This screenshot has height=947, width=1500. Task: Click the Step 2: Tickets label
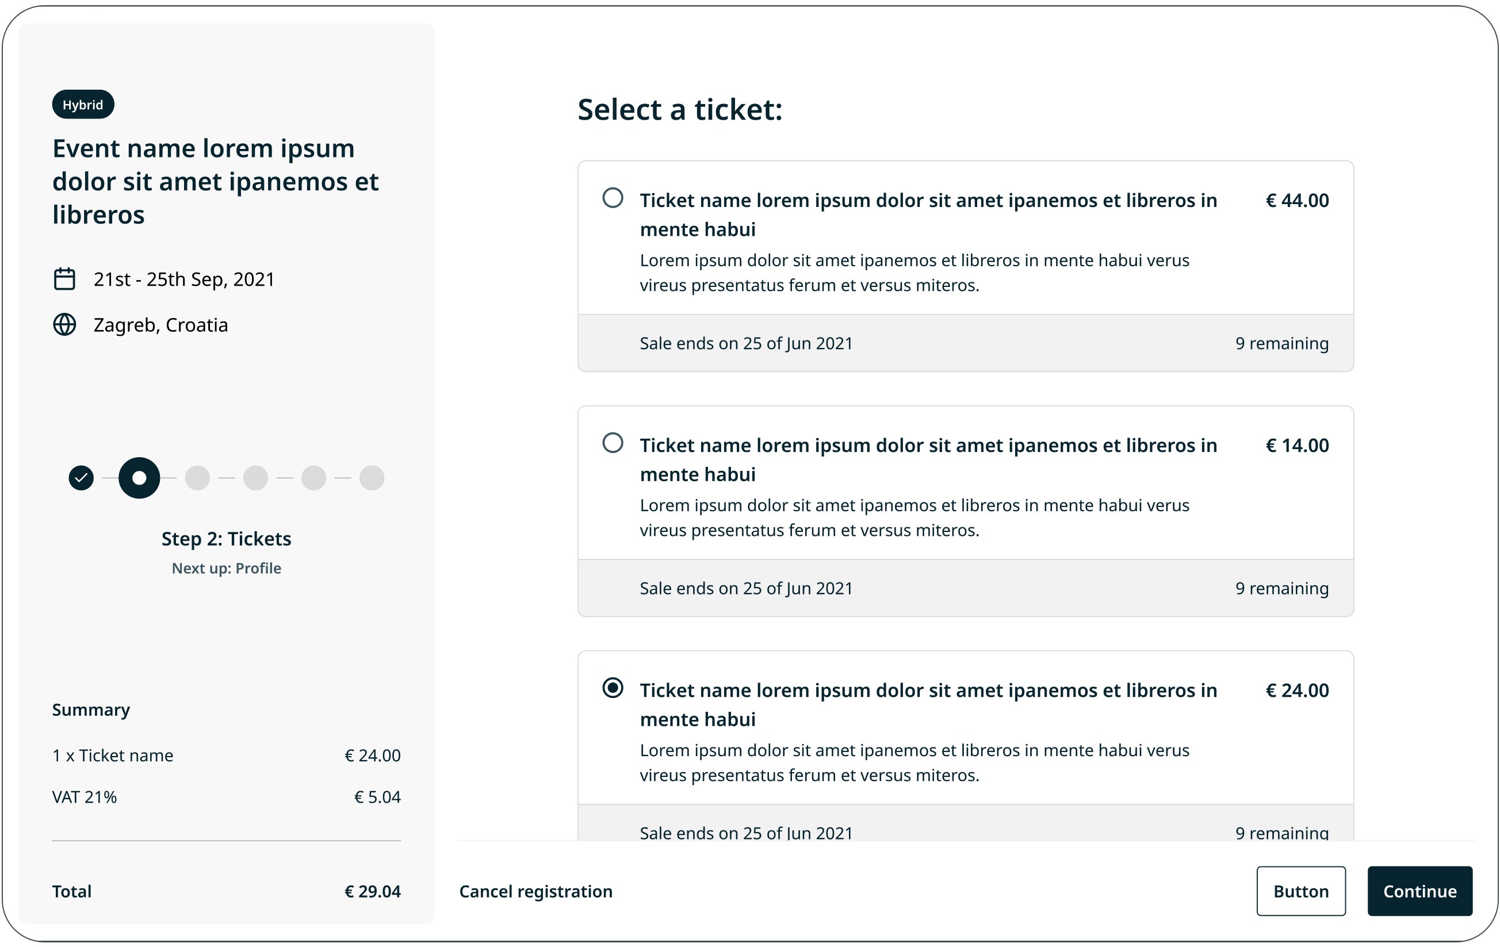click(x=226, y=539)
